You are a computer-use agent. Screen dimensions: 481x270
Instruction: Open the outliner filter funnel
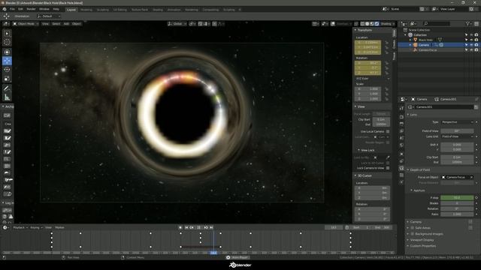pos(467,23)
